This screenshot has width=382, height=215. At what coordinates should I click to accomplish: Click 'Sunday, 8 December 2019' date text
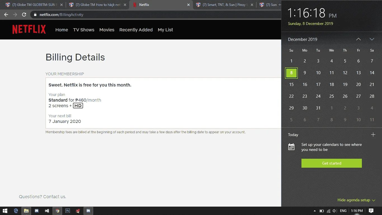click(x=310, y=24)
